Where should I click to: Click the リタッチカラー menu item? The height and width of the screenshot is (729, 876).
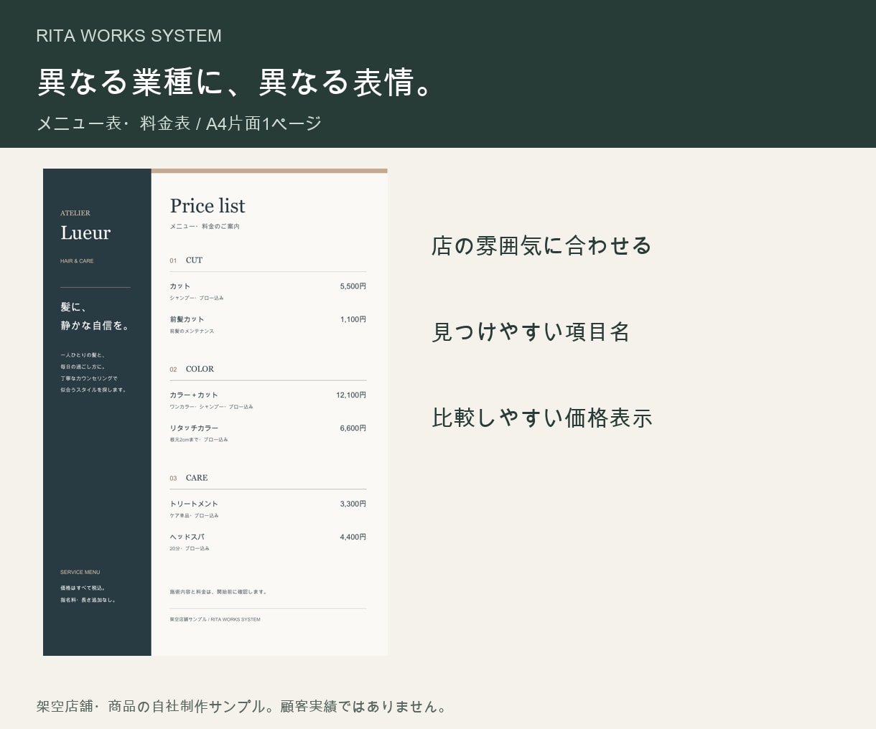[x=194, y=428]
